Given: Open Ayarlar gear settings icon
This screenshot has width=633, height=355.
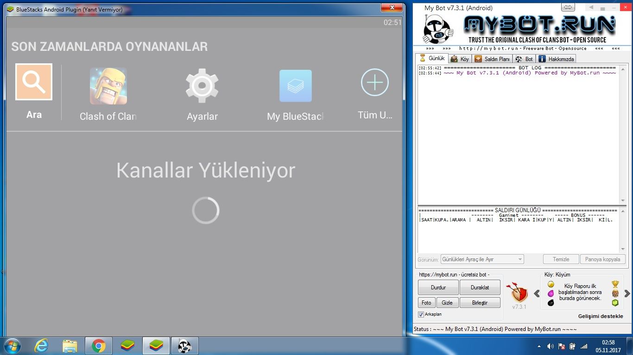Looking at the screenshot, I should pyautogui.click(x=202, y=86).
